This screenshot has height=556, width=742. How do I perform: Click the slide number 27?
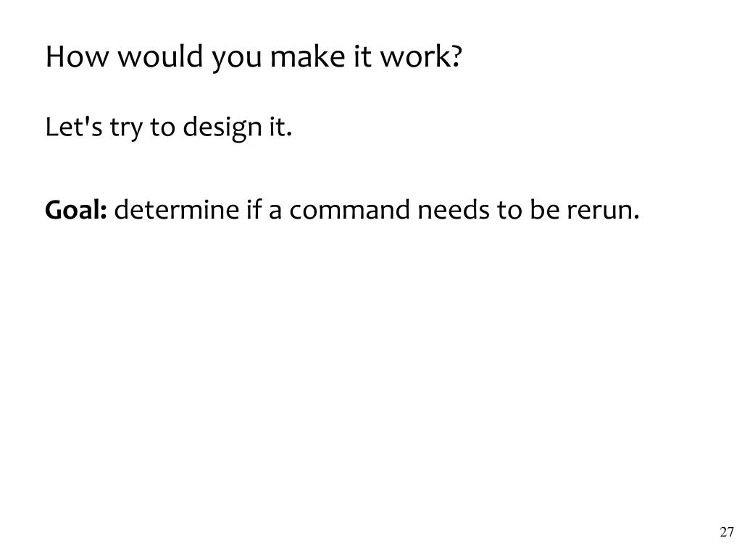pos(726,532)
